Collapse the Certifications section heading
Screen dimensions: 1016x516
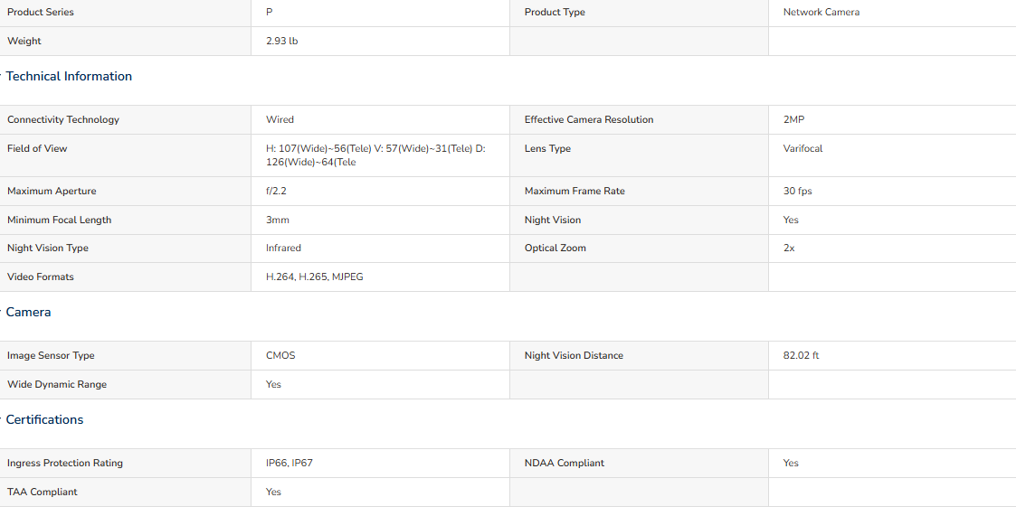coord(44,419)
